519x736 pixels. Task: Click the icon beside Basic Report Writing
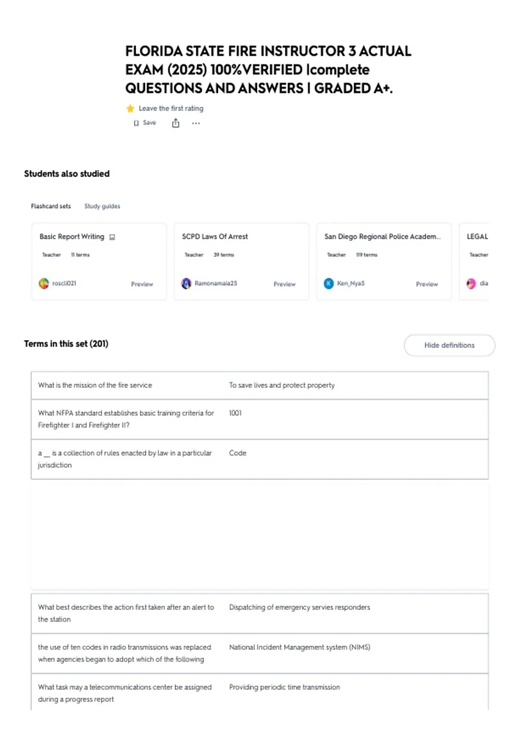(112, 237)
